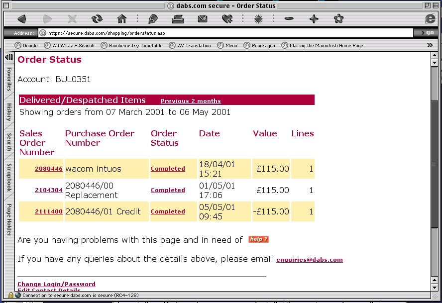Screen dimensions: 442x303
Task: Click the -£115.00 value cell
Action: (271, 211)
